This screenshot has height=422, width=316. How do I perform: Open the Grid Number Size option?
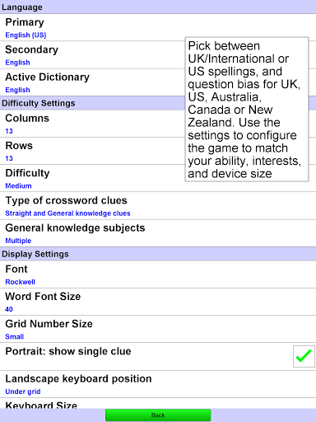158,329
